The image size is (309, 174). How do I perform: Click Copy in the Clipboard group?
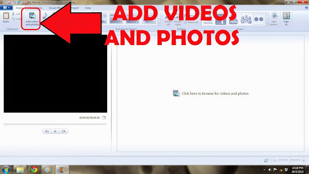click(x=16, y=19)
